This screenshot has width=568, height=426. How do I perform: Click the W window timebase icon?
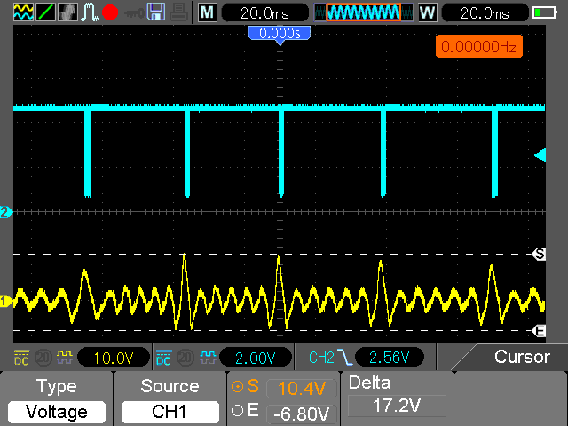pyautogui.click(x=428, y=12)
